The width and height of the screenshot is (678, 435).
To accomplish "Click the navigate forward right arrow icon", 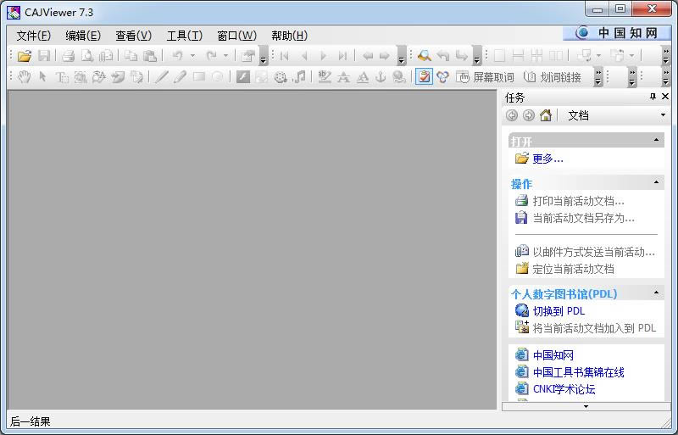I will 385,55.
